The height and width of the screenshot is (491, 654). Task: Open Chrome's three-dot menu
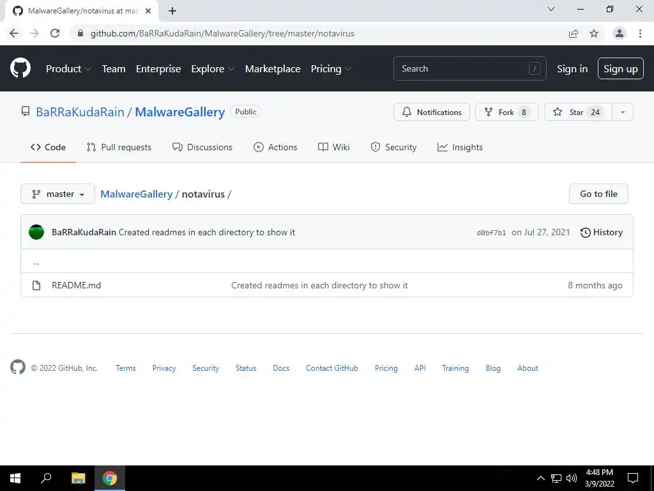click(640, 33)
